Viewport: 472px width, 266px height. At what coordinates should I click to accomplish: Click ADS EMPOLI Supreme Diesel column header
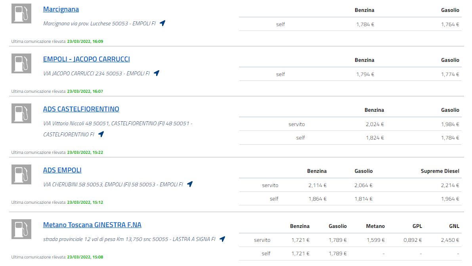[x=440, y=171]
